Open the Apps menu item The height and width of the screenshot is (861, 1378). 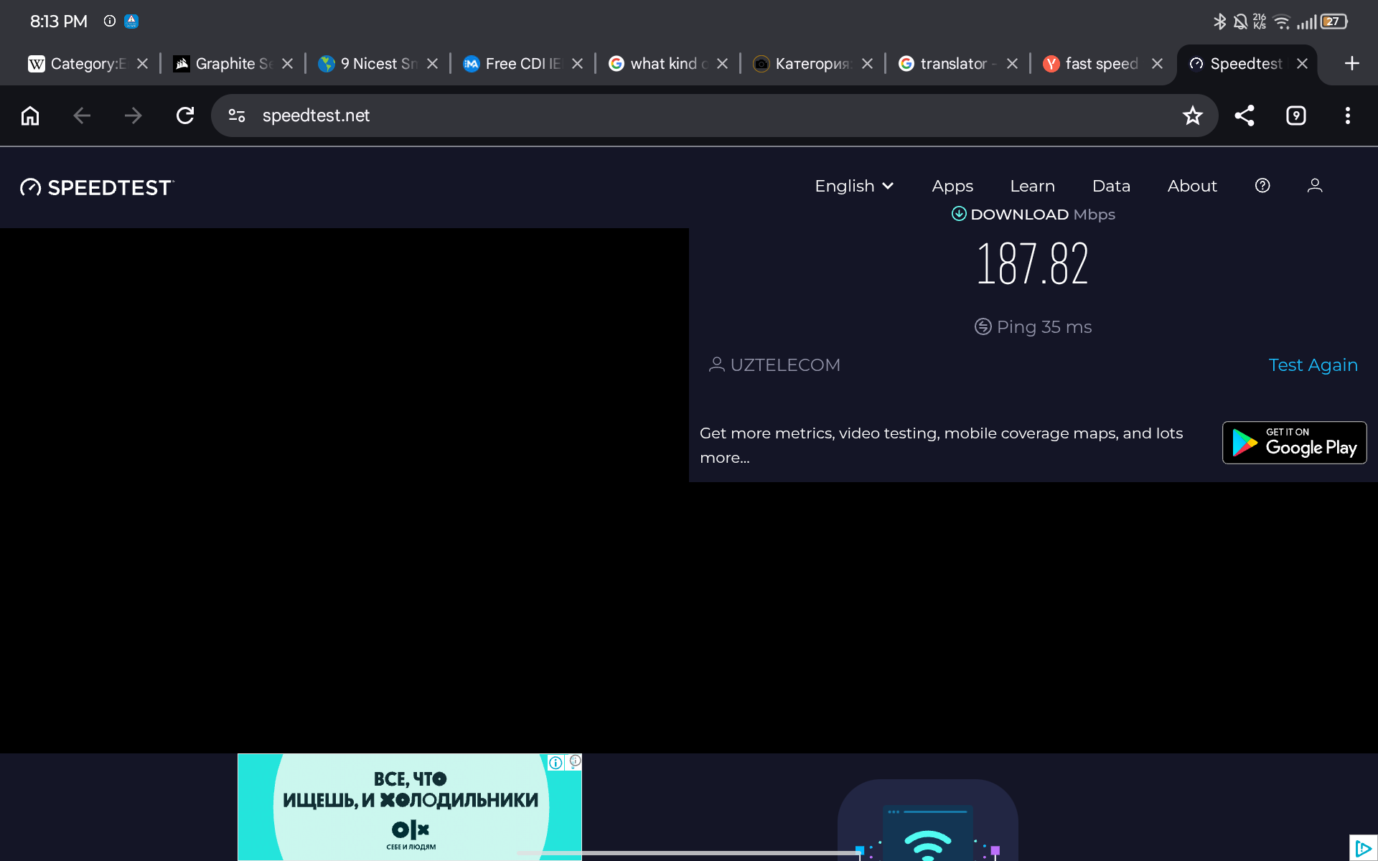[x=952, y=186]
